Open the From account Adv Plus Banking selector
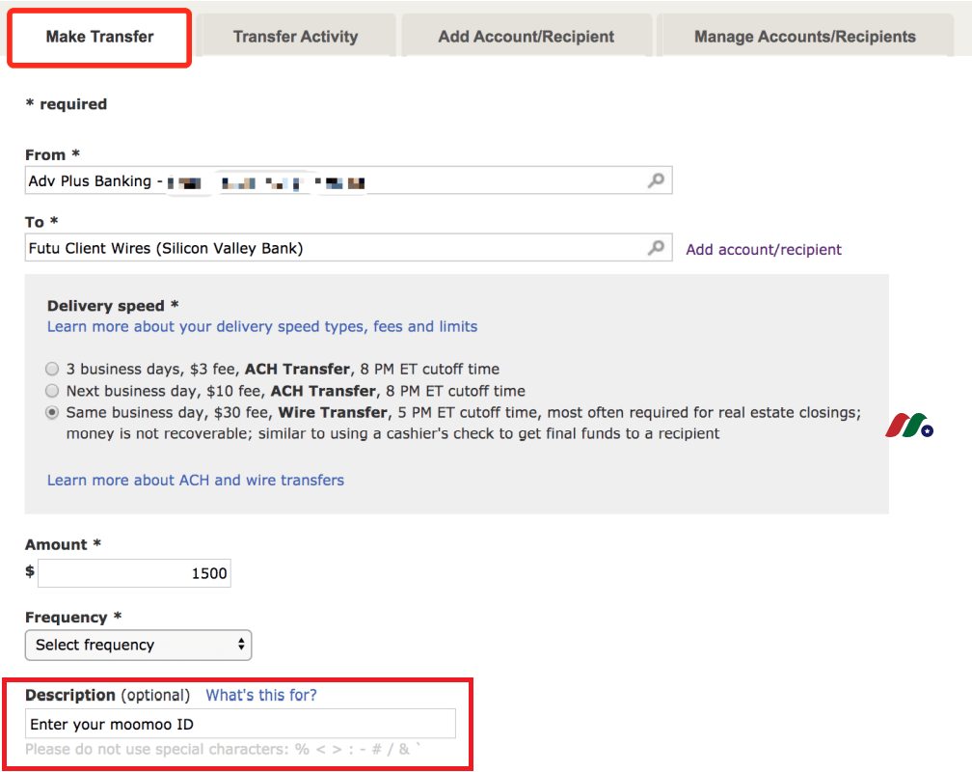Screen dimensions: 972x772 [x=348, y=180]
